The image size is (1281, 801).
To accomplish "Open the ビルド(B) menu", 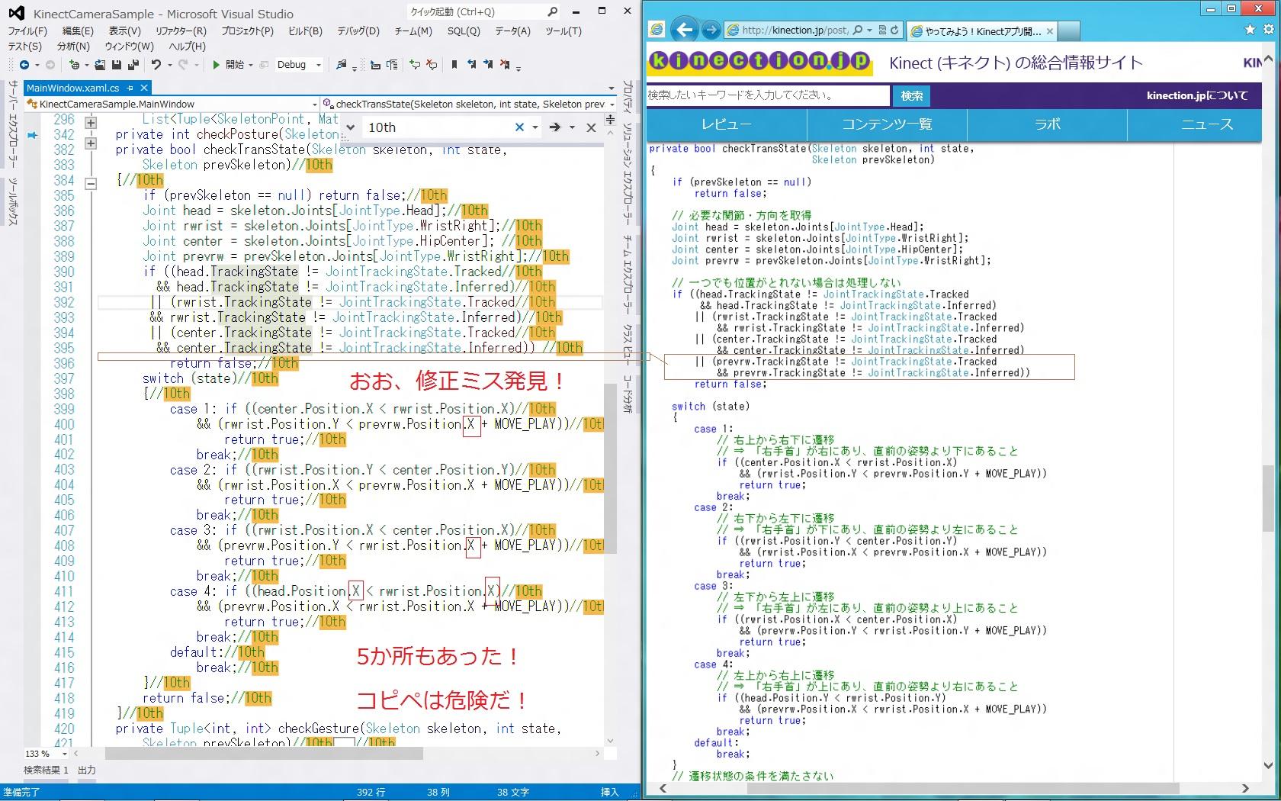I will pyautogui.click(x=305, y=31).
